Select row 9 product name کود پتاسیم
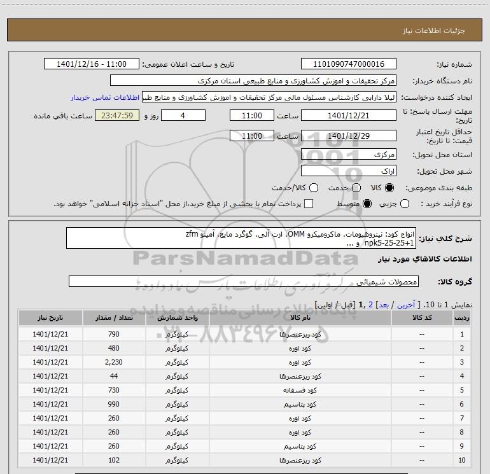490x474 pixels. tap(300, 446)
